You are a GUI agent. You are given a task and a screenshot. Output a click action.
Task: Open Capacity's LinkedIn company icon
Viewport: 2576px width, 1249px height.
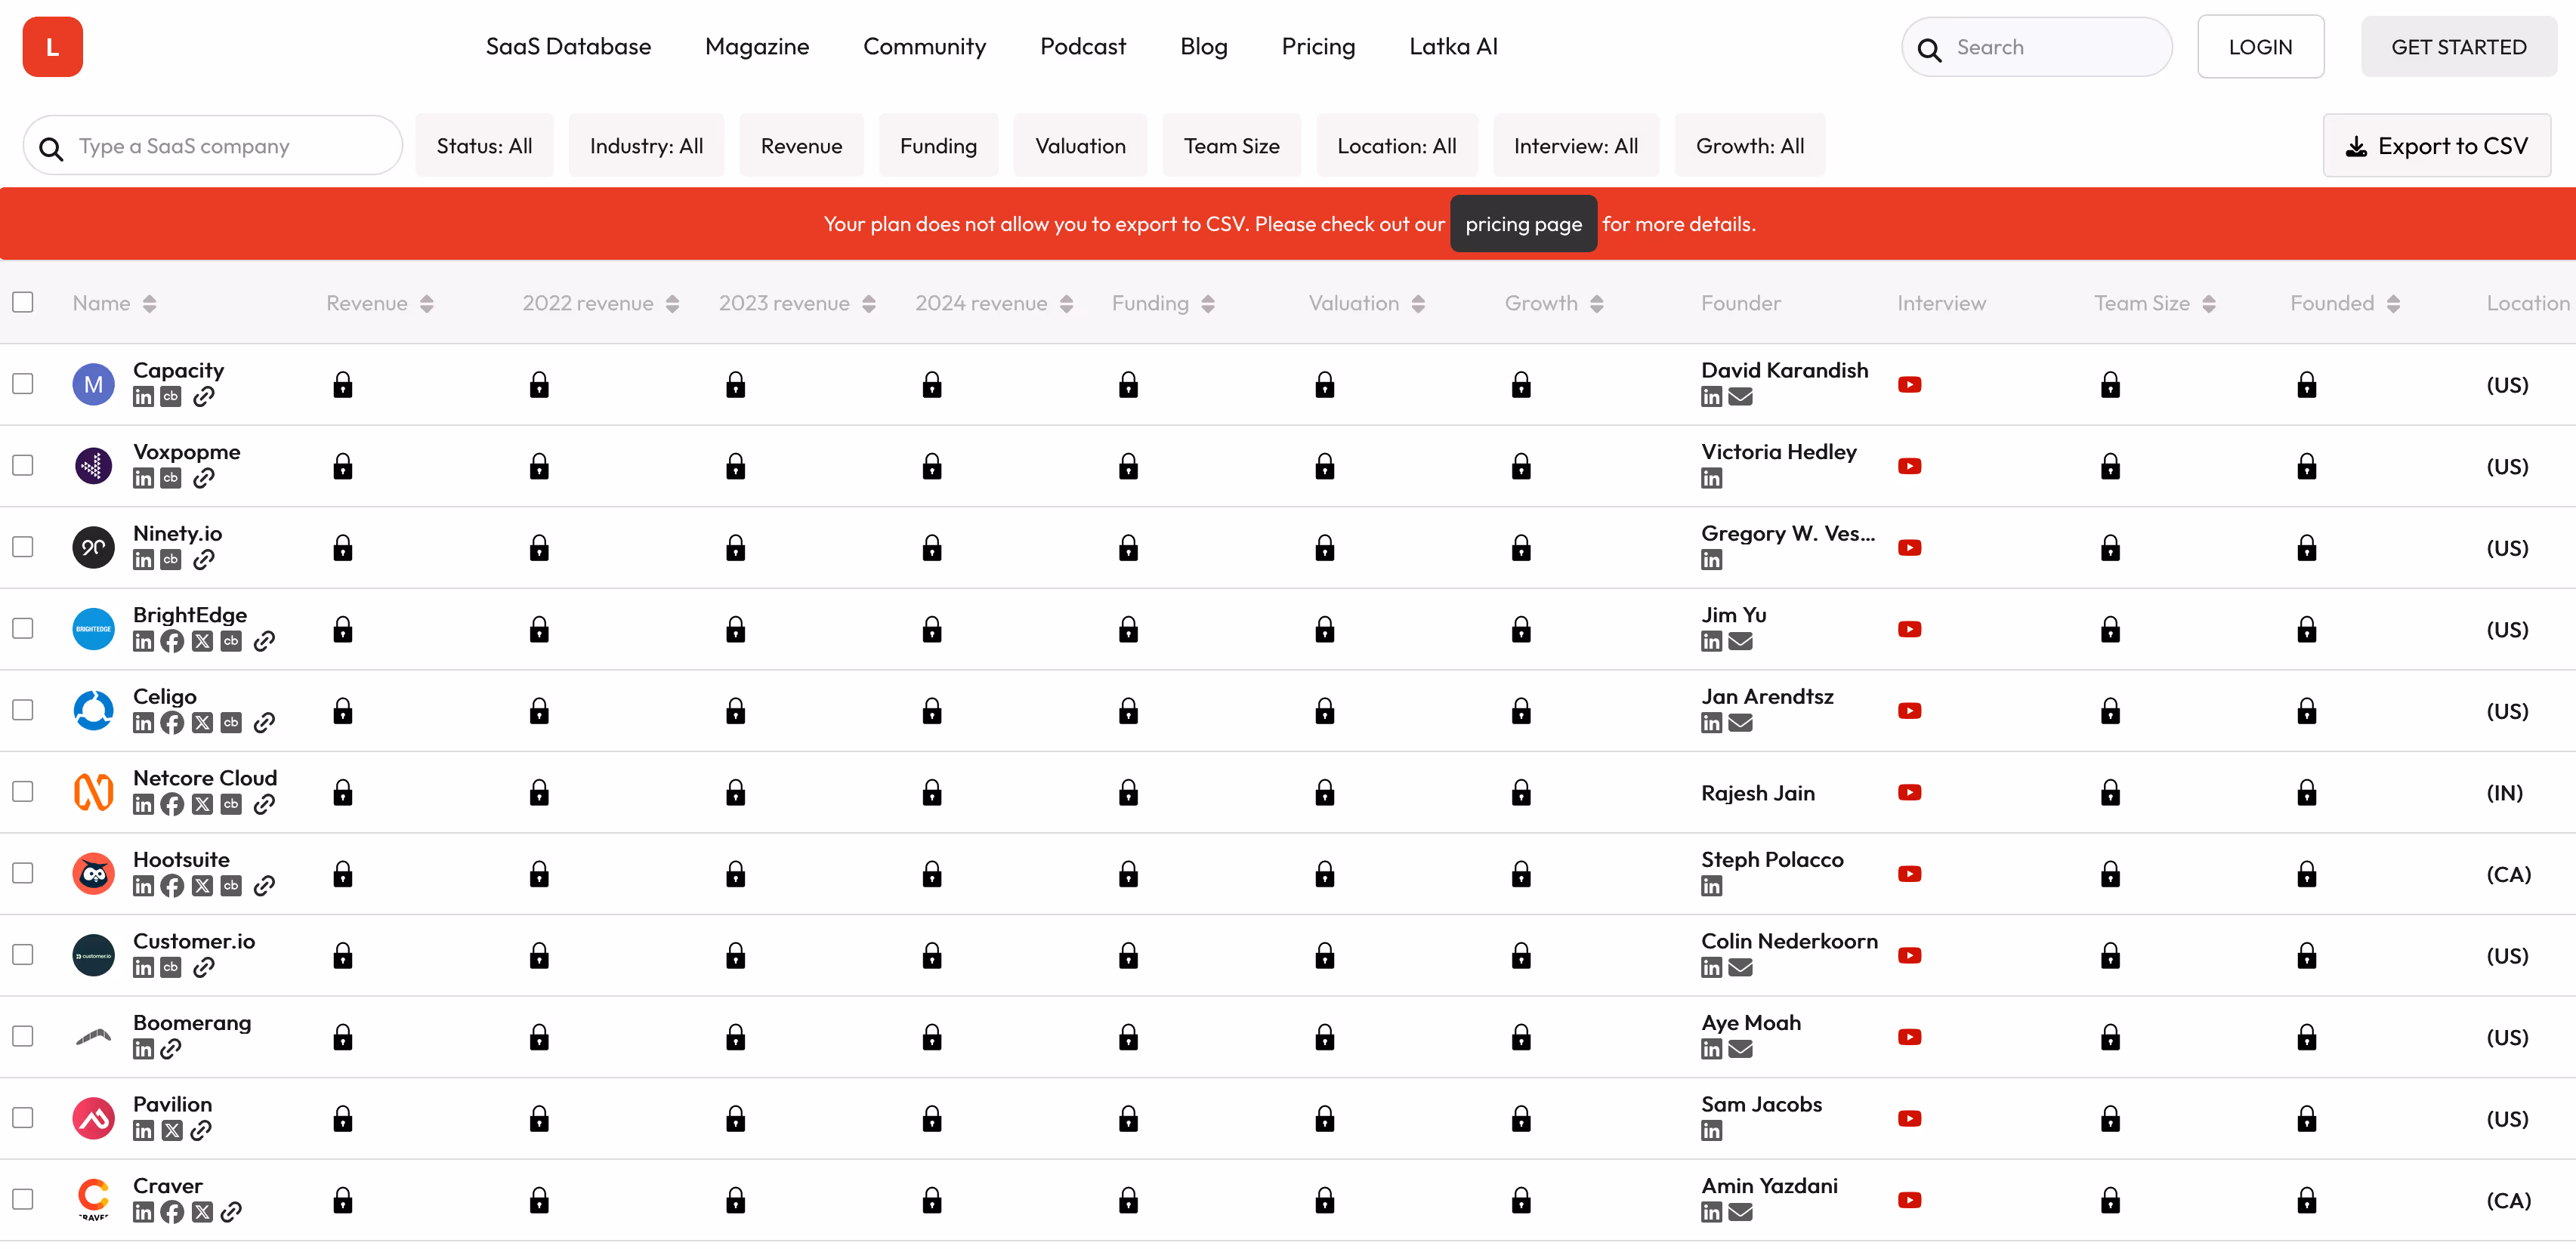coord(143,397)
